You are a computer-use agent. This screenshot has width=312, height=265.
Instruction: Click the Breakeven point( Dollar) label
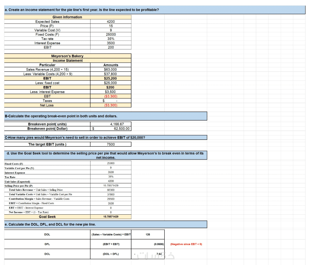point(47,129)
